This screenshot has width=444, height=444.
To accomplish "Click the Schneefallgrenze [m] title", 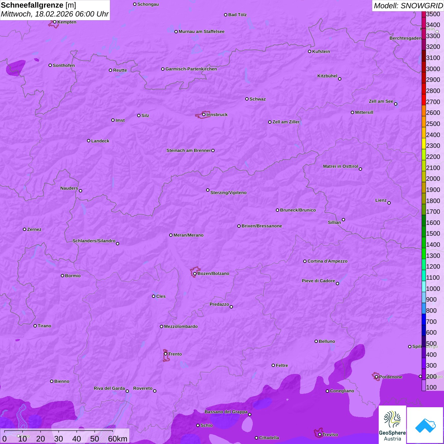I will click(38, 5).
